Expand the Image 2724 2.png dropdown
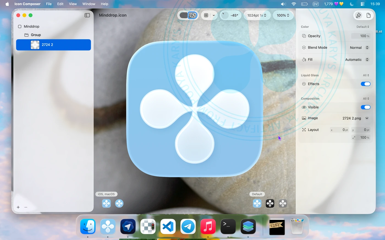The width and height of the screenshot is (385, 240). pyautogui.click(x=367, y=118)
